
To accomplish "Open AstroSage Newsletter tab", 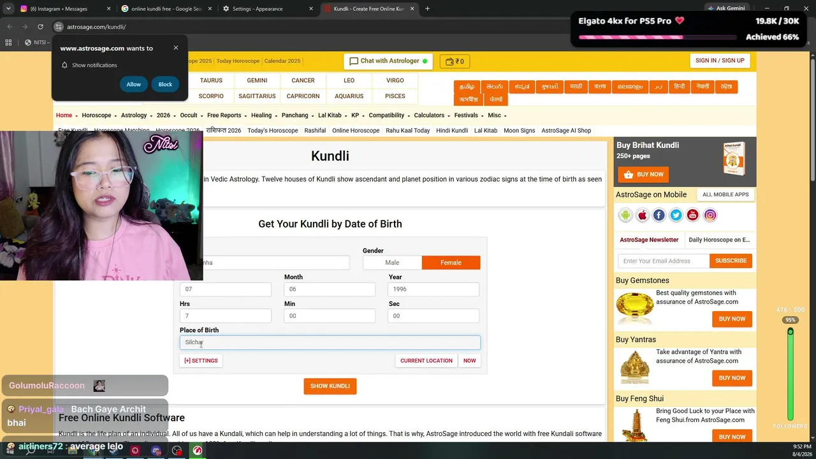I will point(649,240).
